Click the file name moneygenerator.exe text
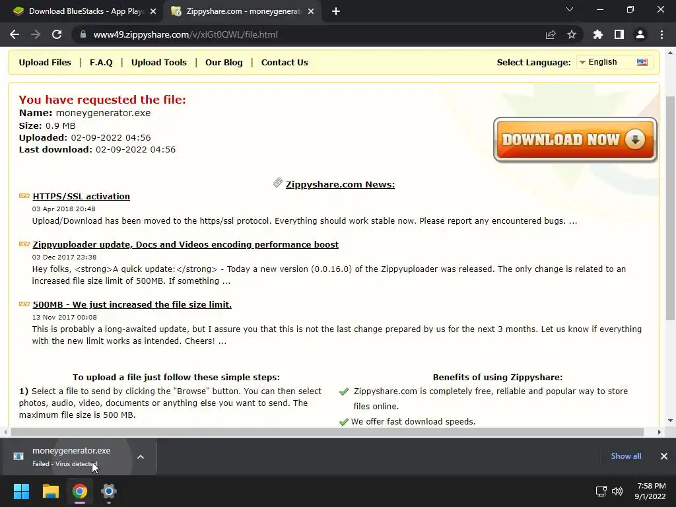Viewport: 676px width, 507px height. [x=103, y=113]
